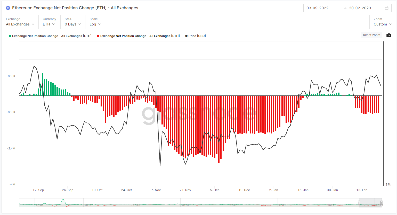Screen dimensions: 397x215
Task: Click the $1k price axis label
Action: 388,185
